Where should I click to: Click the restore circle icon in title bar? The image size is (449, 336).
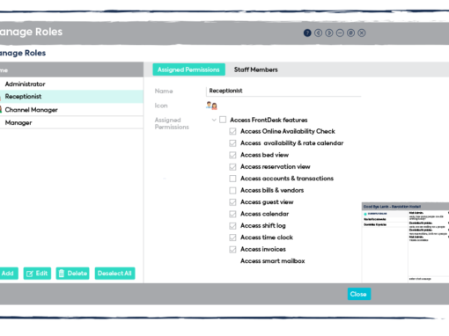click(350, 33)
